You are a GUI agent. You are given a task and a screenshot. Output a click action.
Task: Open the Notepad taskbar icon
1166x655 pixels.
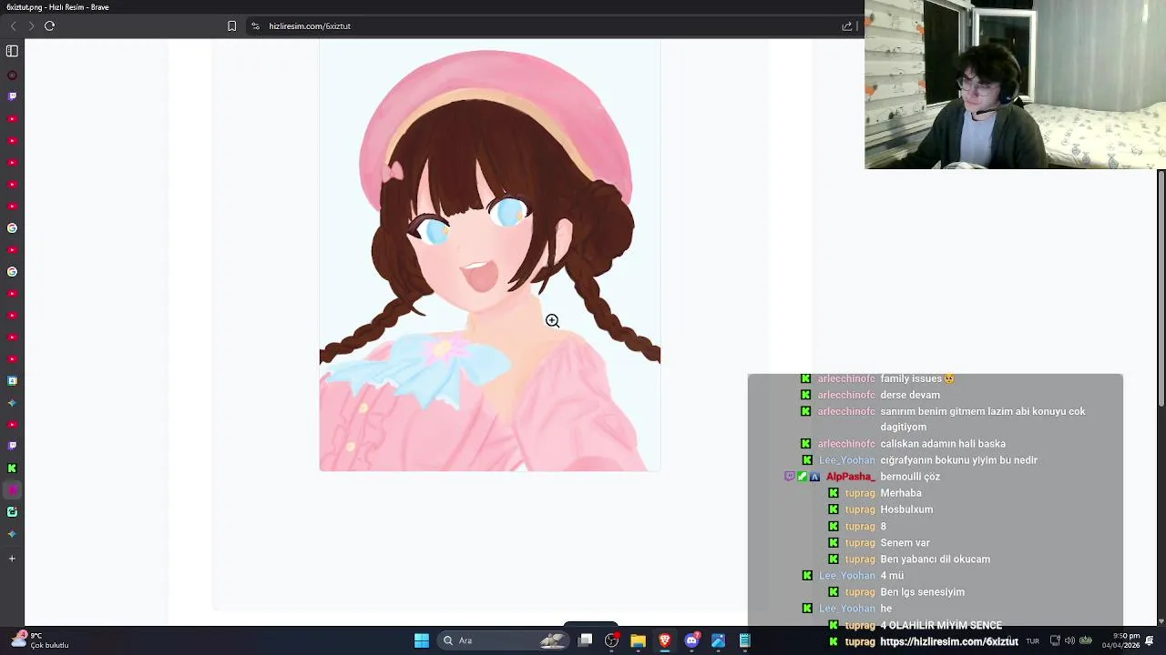[744, 640]
